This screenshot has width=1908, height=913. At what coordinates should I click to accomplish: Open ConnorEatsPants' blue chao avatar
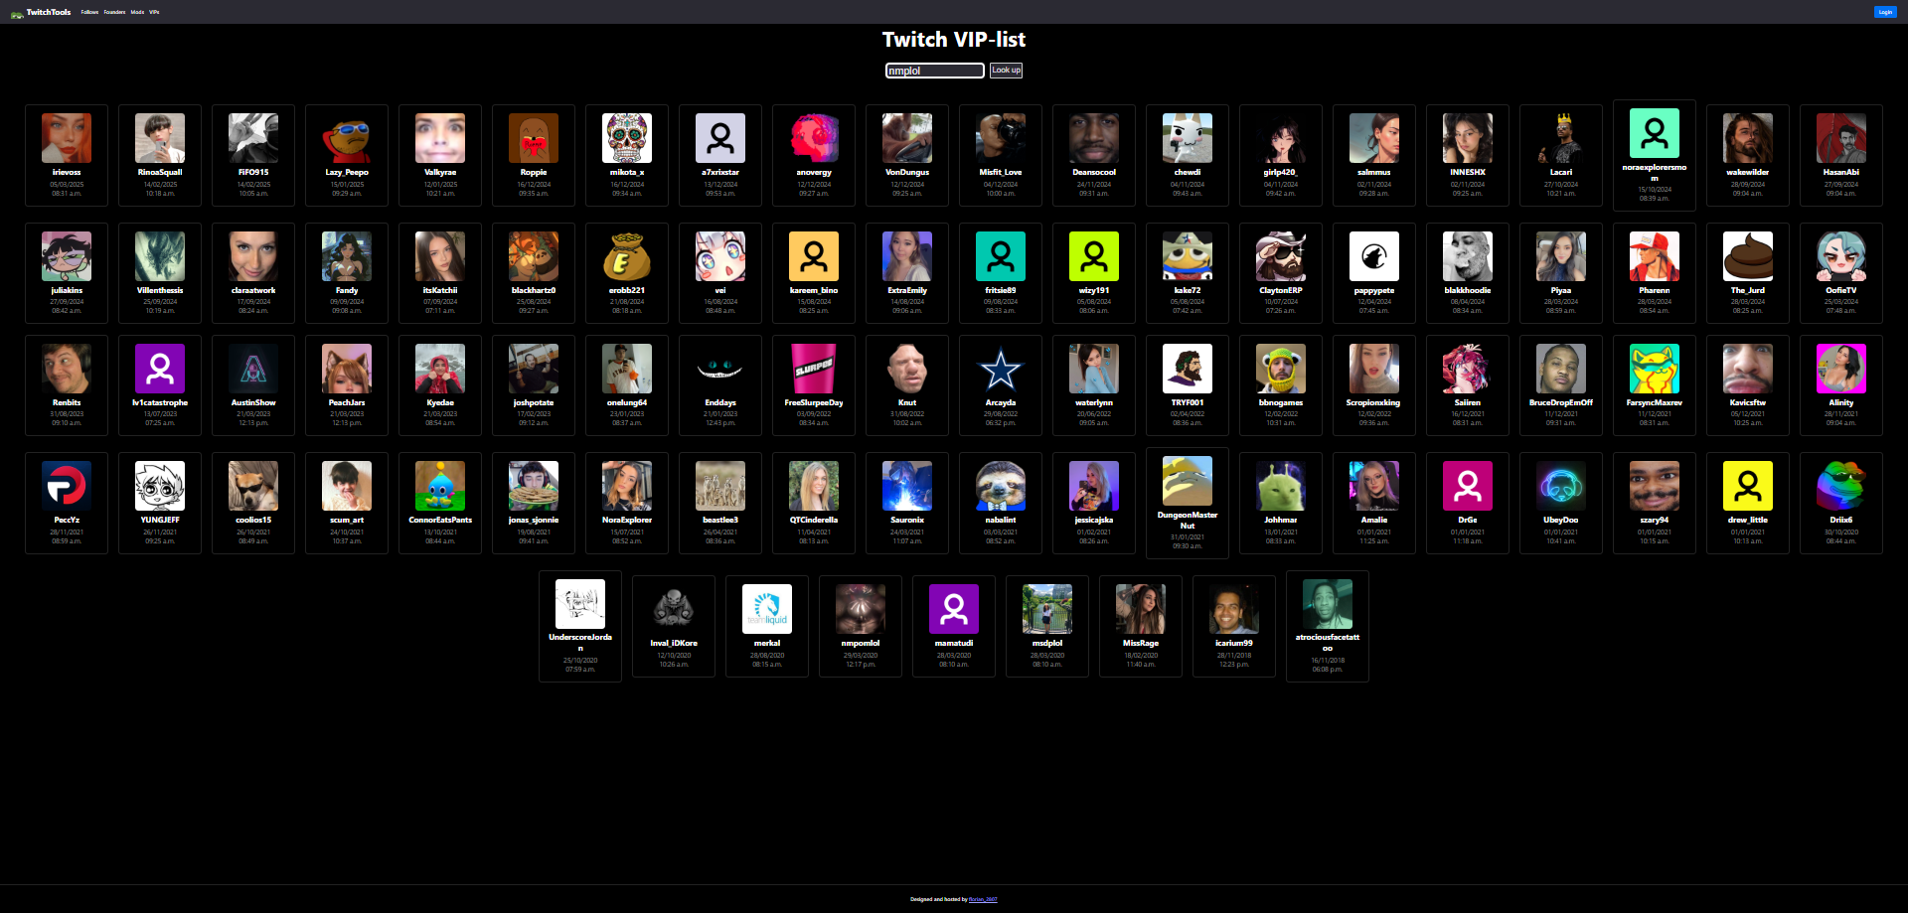point(440,486)
